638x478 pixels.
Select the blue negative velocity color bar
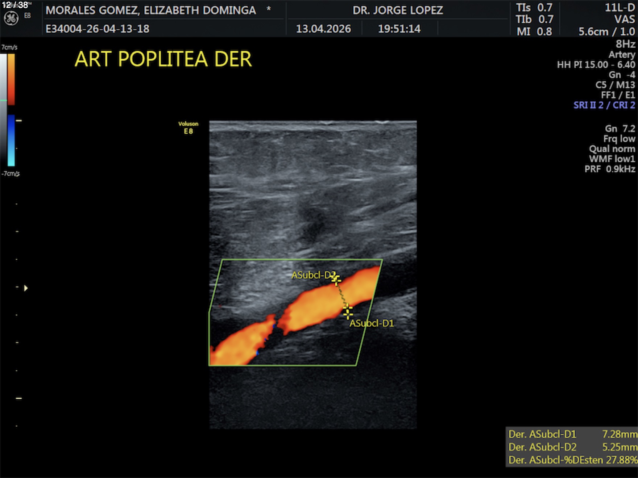pos(11,140)
